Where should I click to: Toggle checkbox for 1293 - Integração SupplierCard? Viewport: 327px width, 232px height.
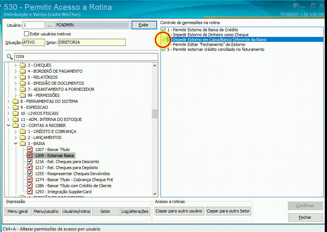tap(30, 192)
